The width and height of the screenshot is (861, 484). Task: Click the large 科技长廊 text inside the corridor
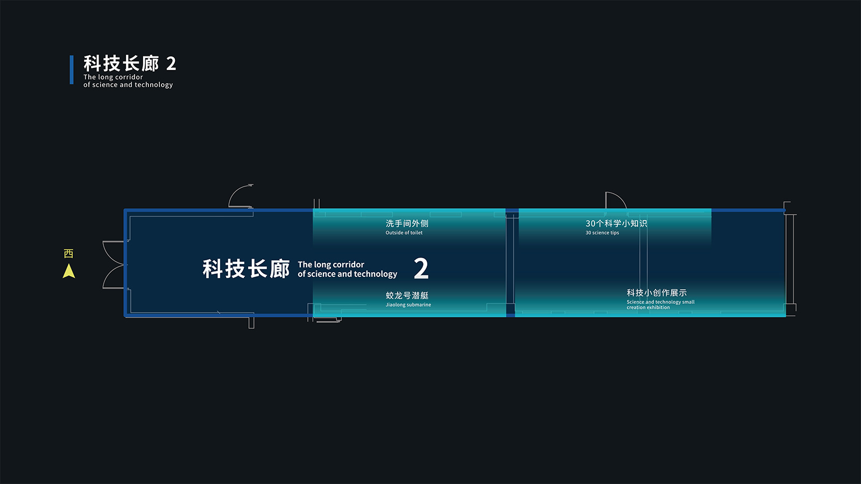(246, 268)
